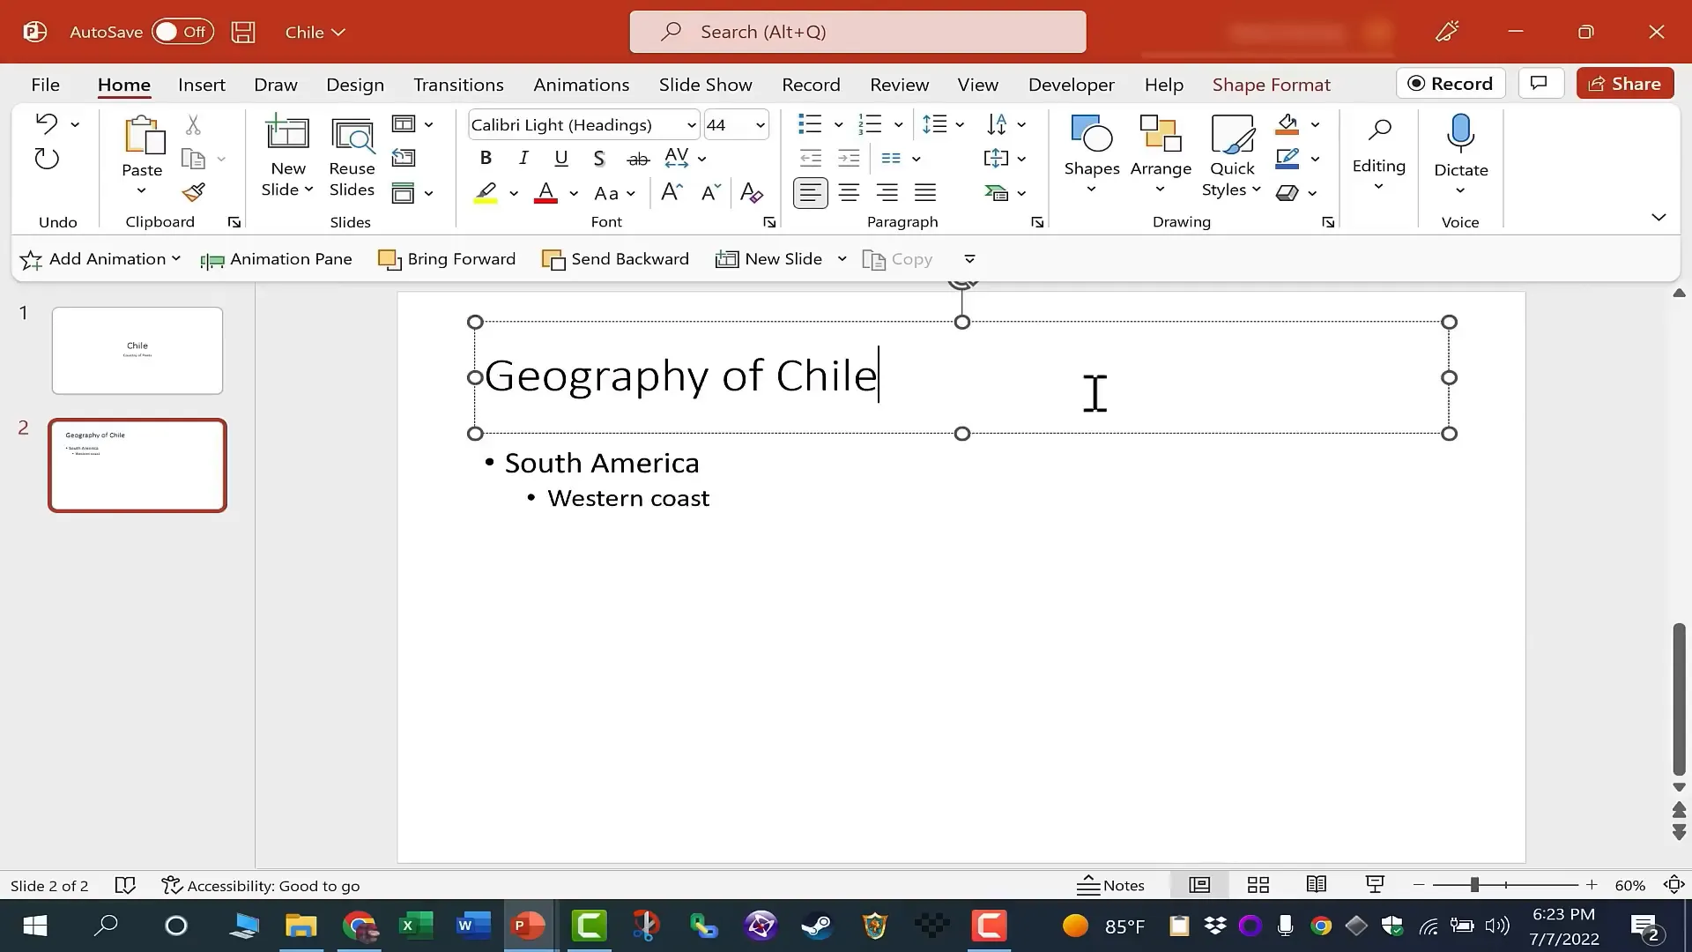
Task: Select slide 1 thumbnail
Action: pyautogui.click(x=137, y=350)
